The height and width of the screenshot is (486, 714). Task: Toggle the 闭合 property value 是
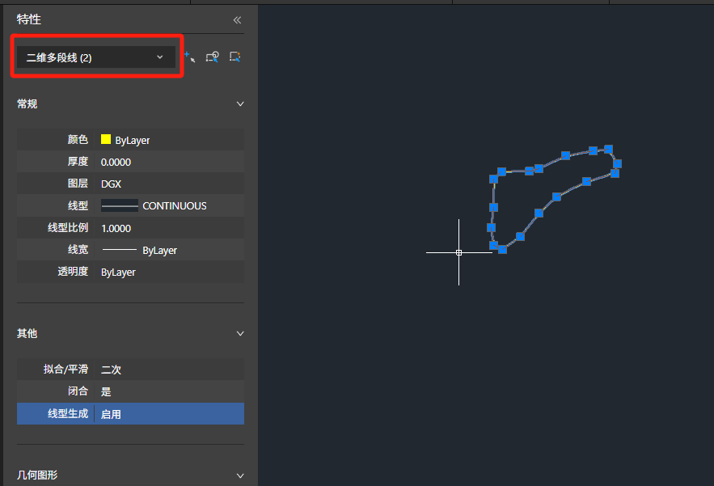click(169, 391)
